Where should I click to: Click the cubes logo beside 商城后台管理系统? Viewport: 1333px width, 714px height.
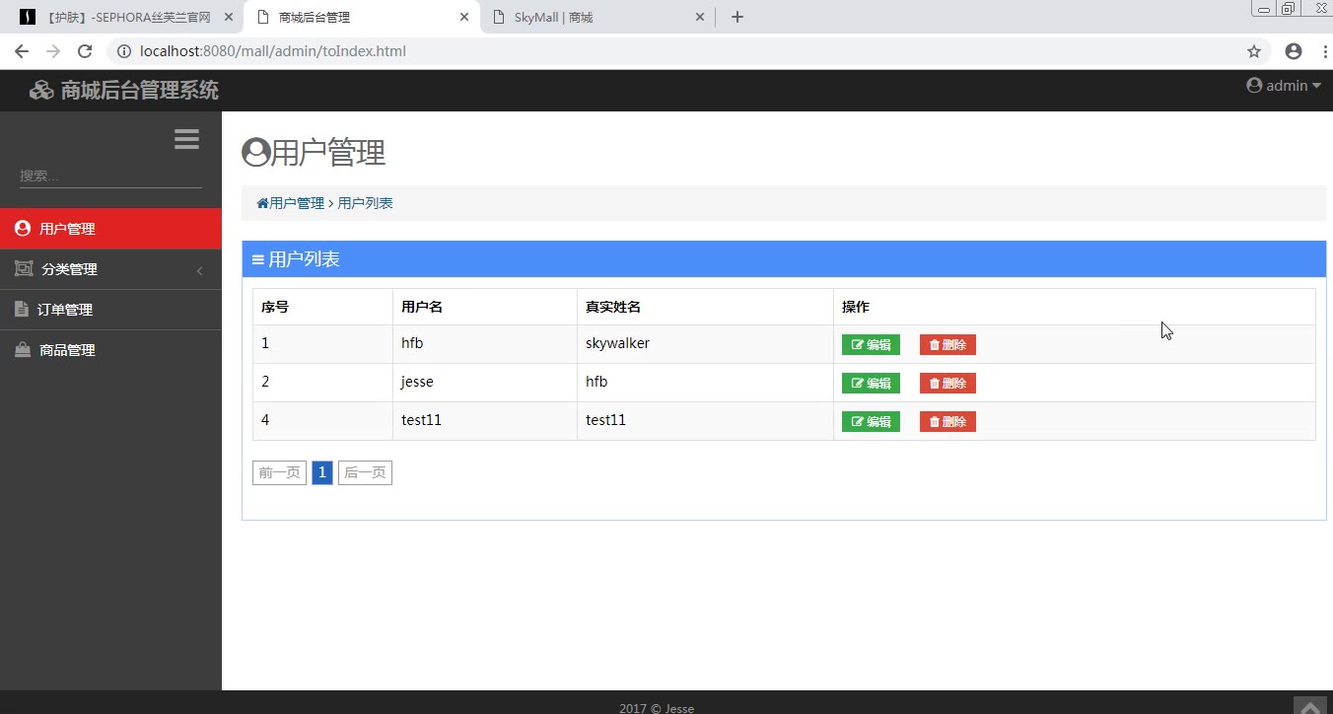click(41, 91)
